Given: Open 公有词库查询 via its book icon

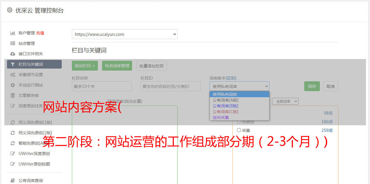Looking at the screenshot, I should (x=12, y=181).
